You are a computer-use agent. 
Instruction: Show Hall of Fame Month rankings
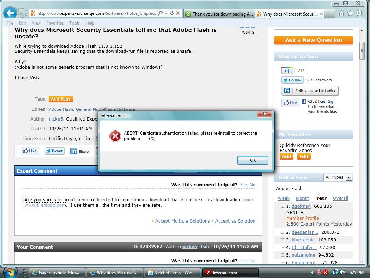[302, 198]
